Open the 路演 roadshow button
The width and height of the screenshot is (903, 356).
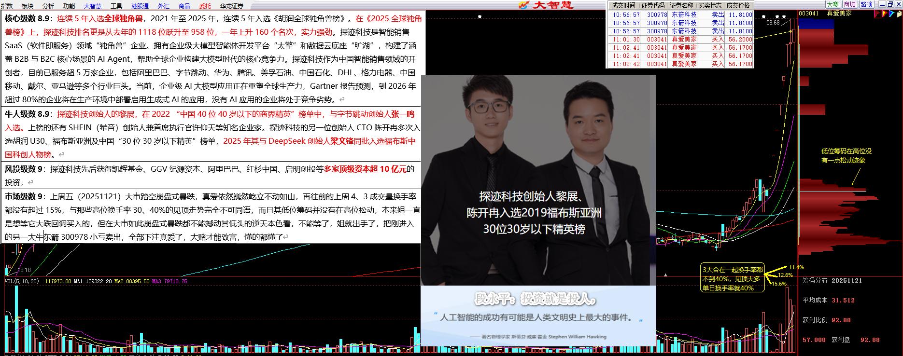pos(867,4)
